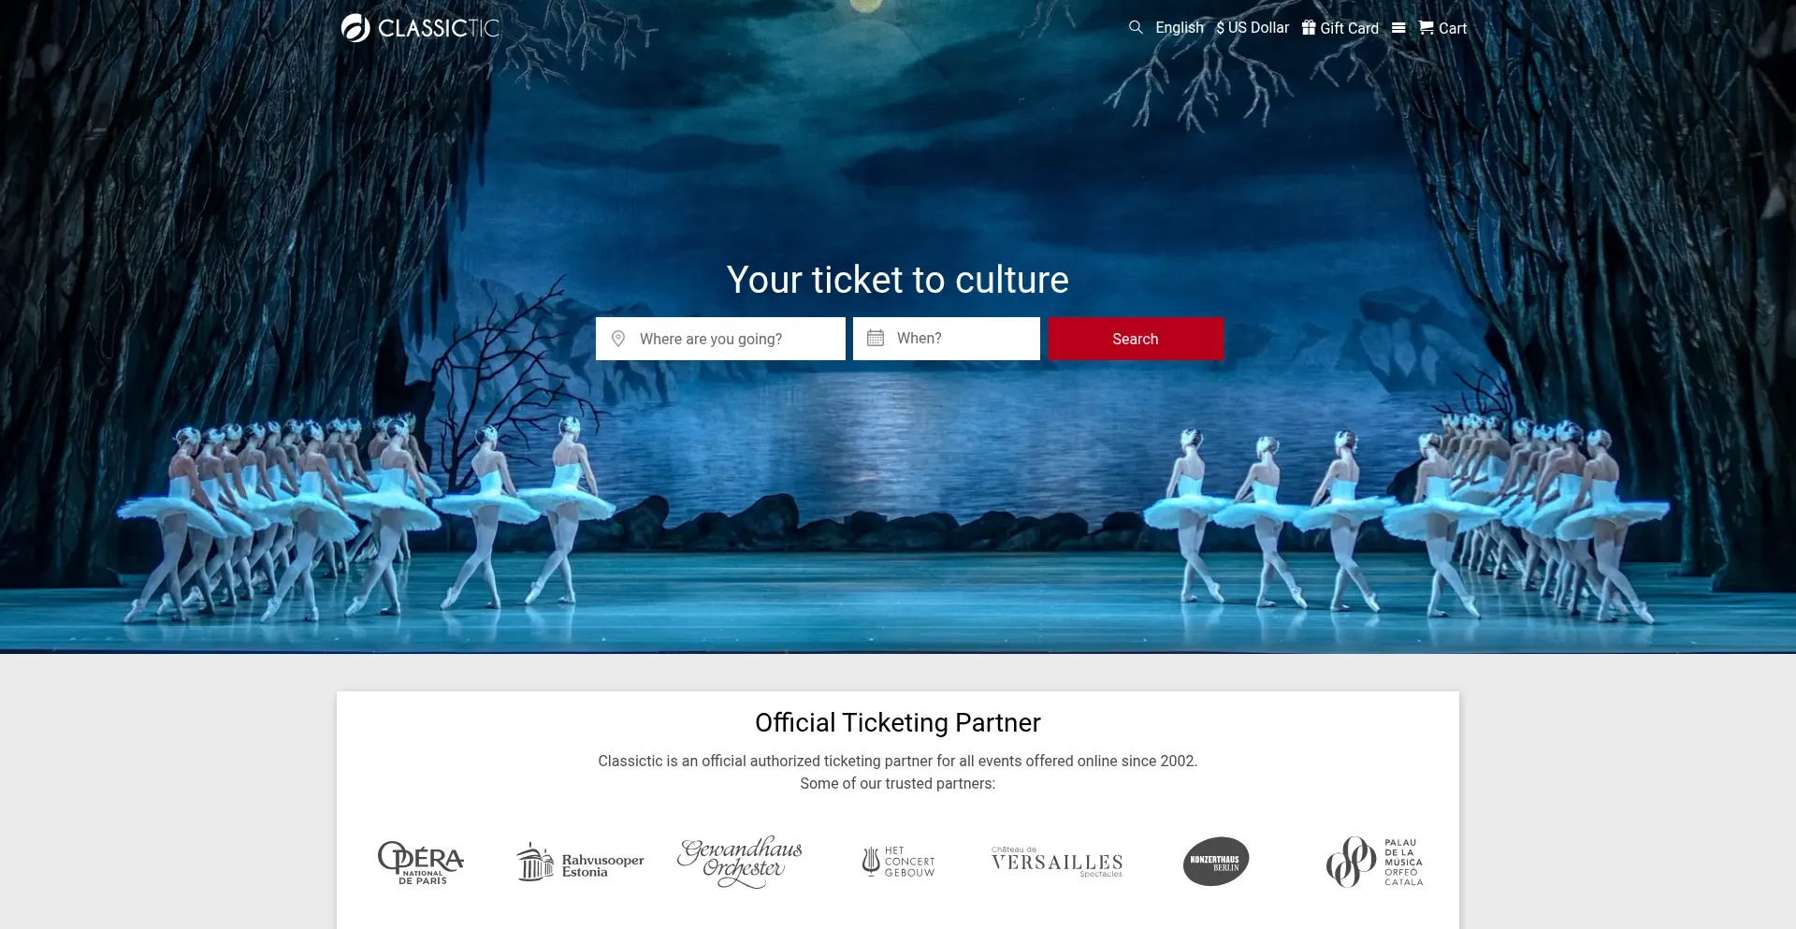The width and height of the screenshot is (1796, 929).
Task: Open the Gewandhaus Orchester partner logo
Action: [739, 863]
